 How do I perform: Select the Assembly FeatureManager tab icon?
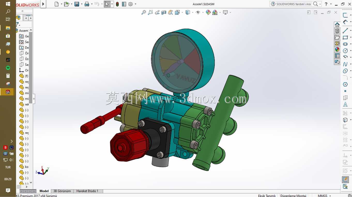coord(18,18)
